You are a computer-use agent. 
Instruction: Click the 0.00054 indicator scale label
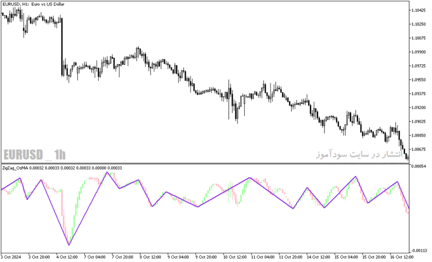(x=418, y=166)
